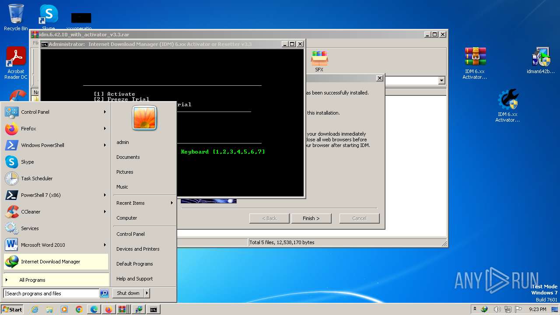Expand the Control Panel jump list arrow

tap(105, 112)
